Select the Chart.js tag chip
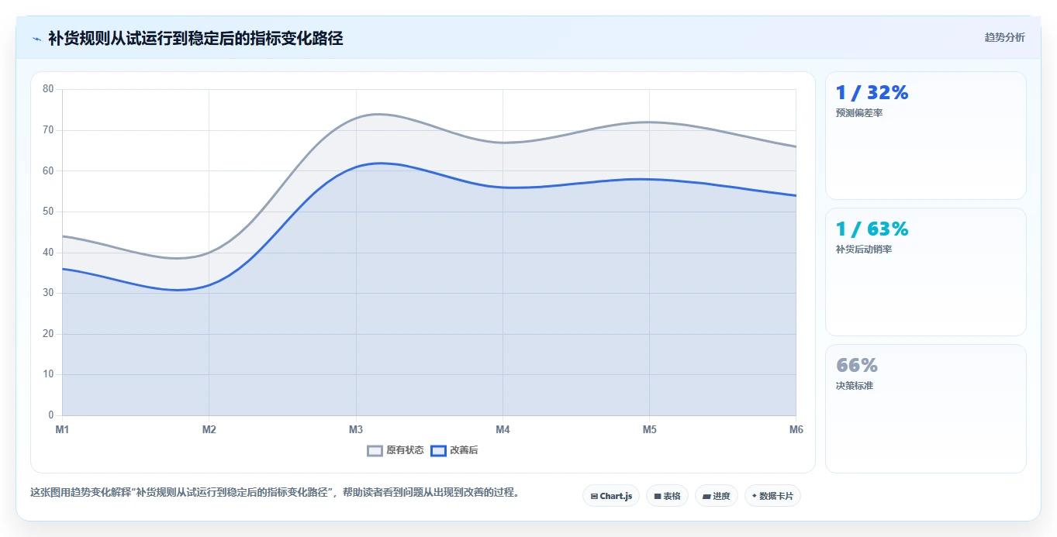The image size is (1057, 537). click(x=611, y=496)
